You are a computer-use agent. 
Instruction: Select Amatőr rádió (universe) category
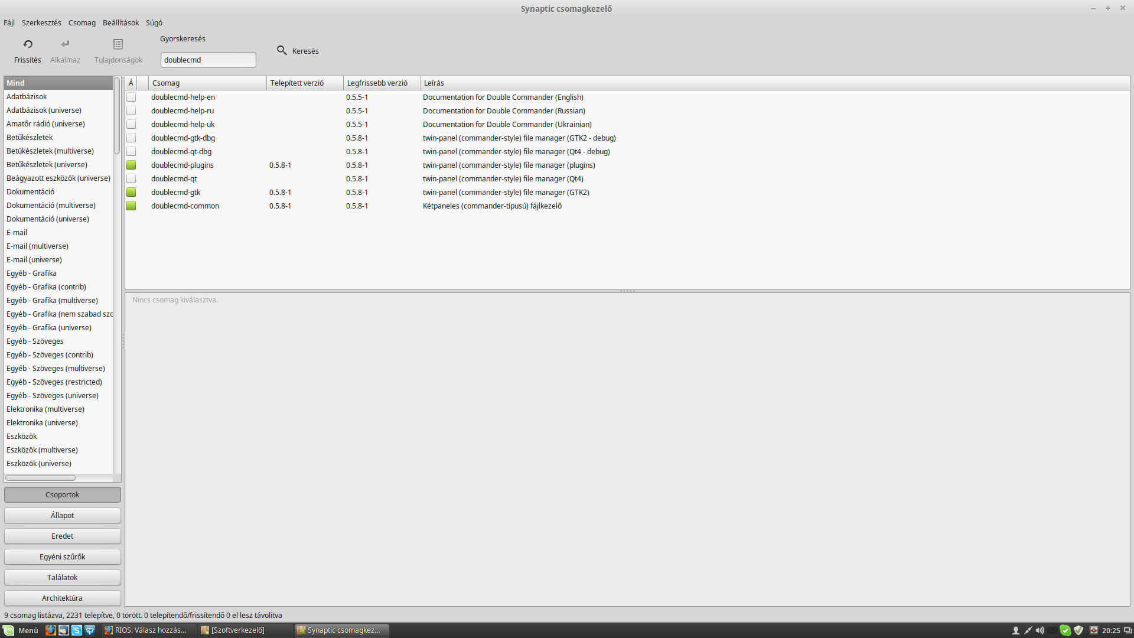click(x=58, y=124)
